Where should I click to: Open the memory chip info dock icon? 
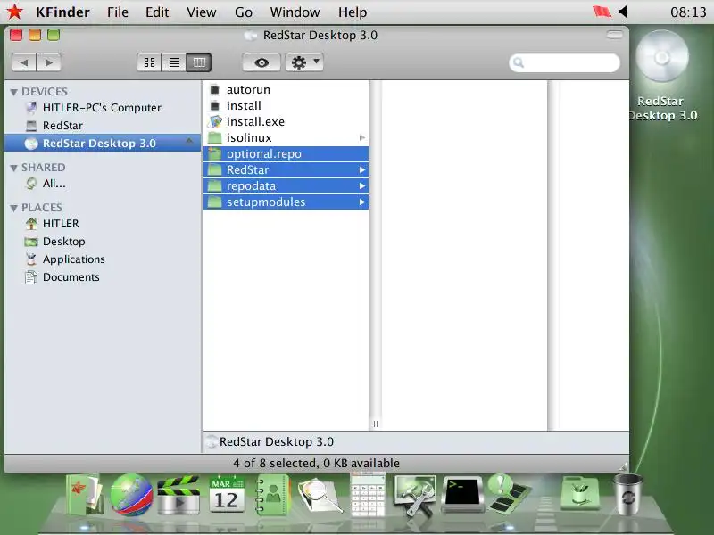pyautogui.click(x=509, y=495)
